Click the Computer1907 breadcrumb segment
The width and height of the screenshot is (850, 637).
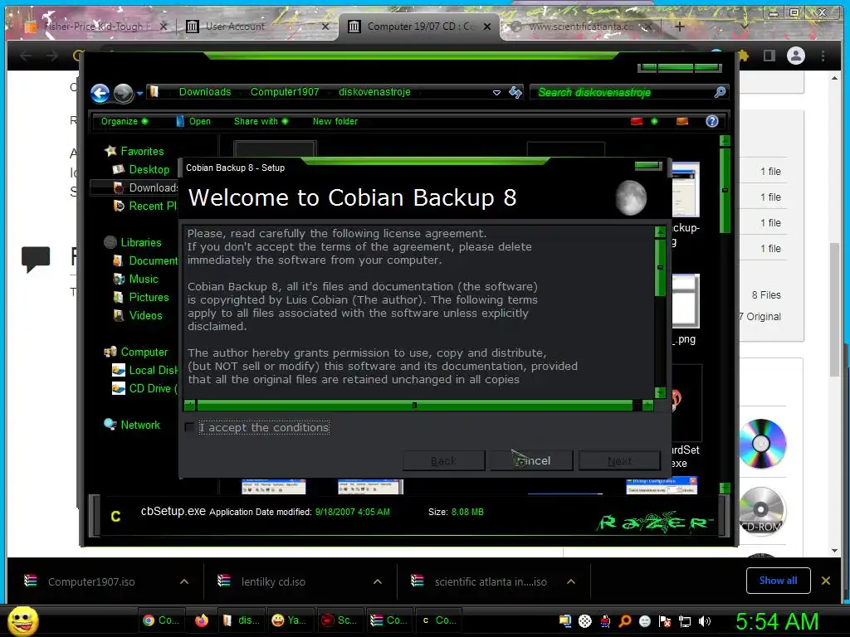tap(285, 92)
